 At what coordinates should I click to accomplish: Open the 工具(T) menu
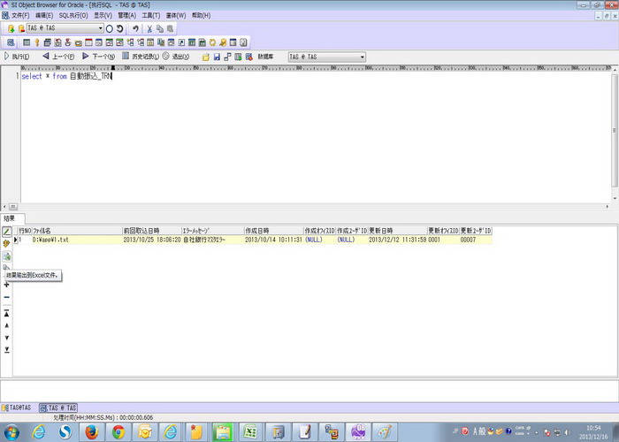(x=151, y=15)
